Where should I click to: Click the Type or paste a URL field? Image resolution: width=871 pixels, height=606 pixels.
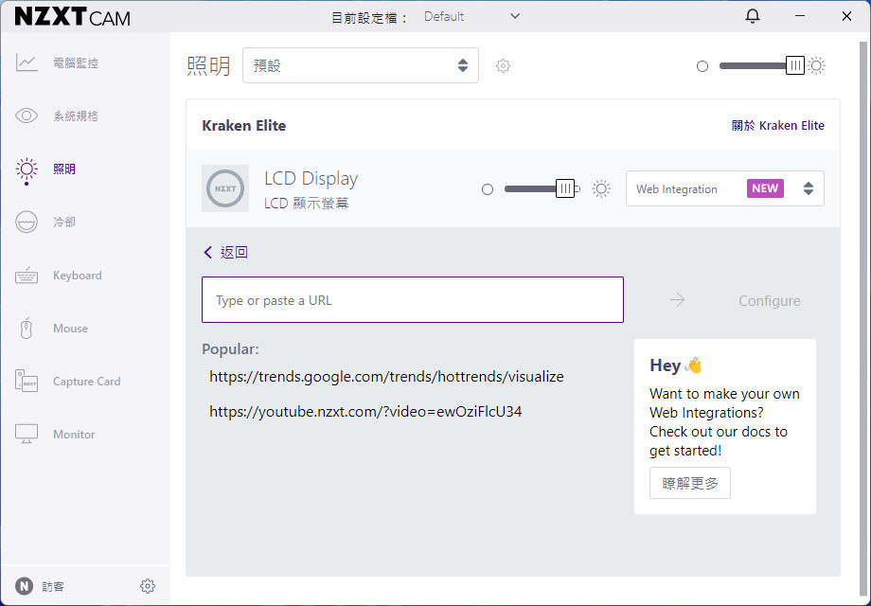[413, 300]
